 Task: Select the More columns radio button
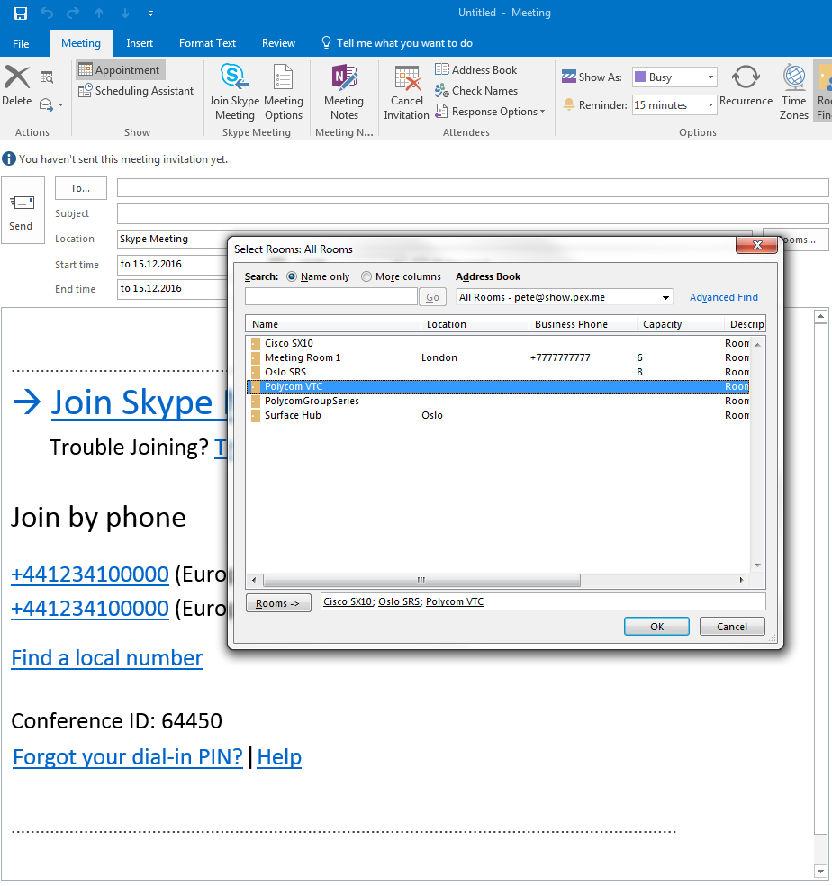point(366,276)
